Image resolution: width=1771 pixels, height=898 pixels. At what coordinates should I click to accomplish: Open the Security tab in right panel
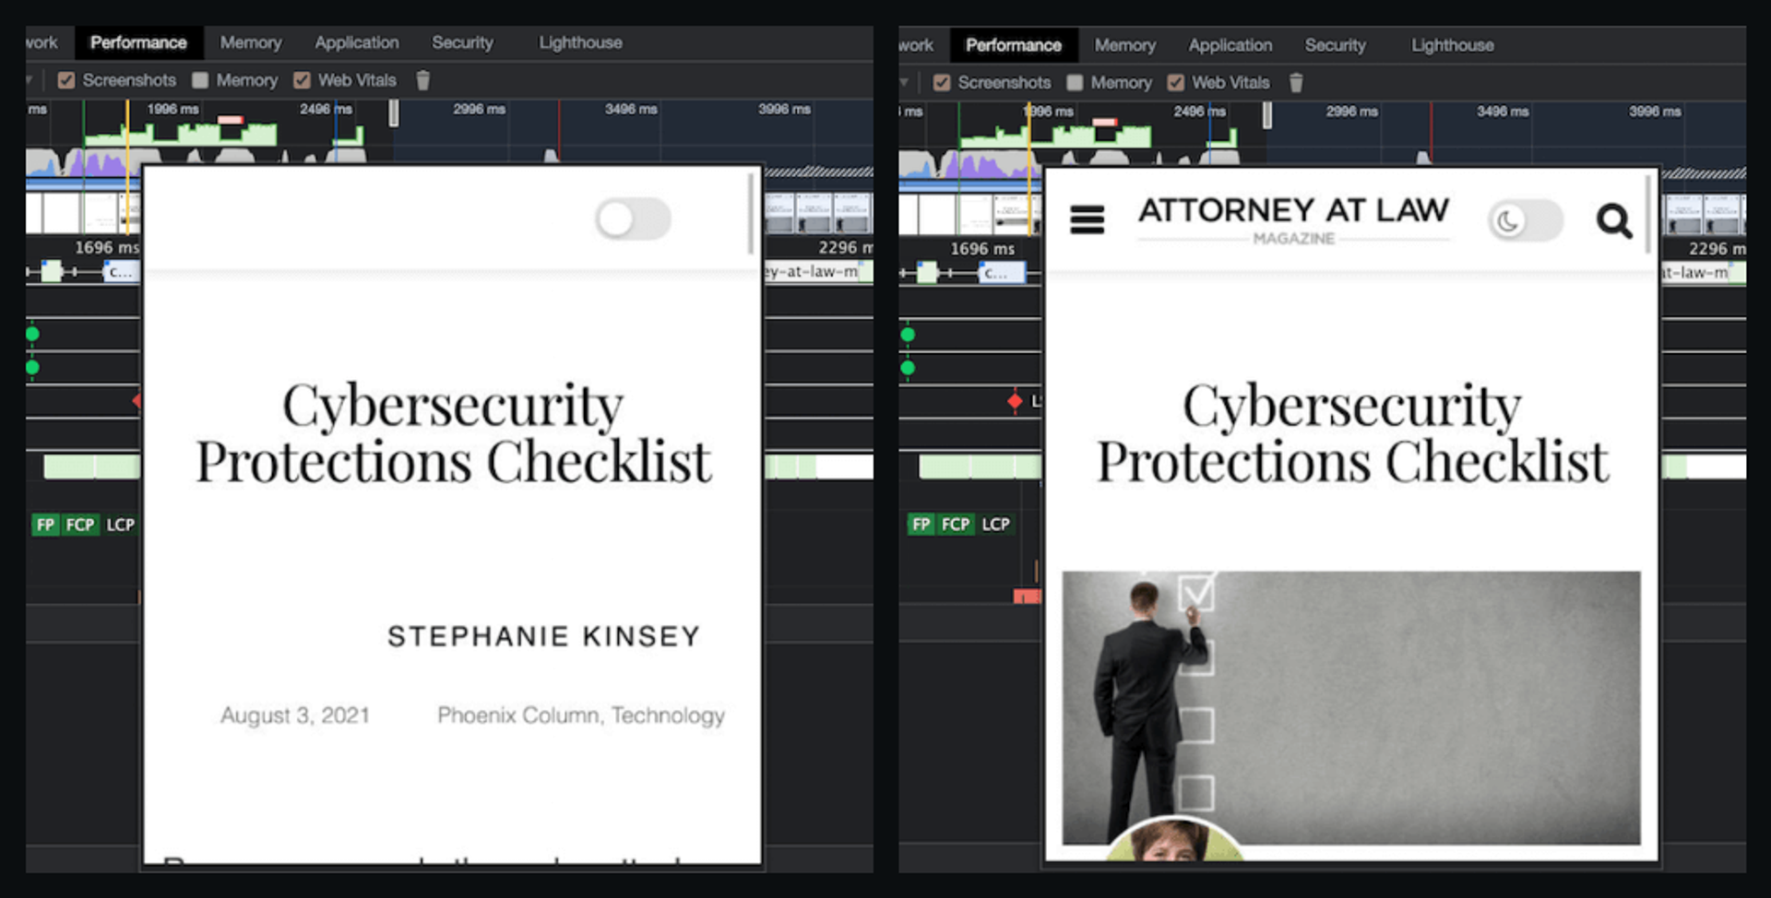tap(1336, 45)
